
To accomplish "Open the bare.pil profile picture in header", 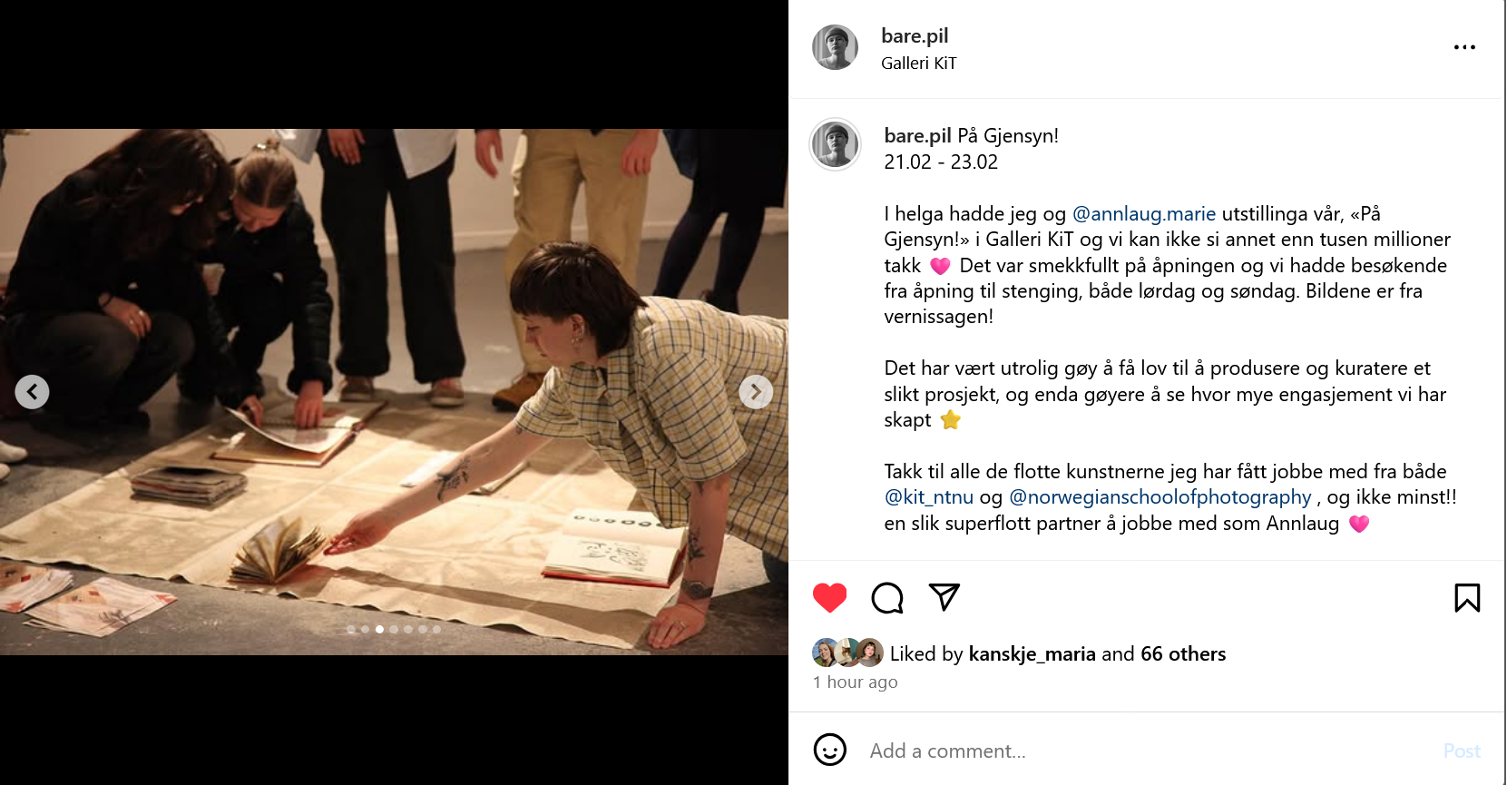I will click(x=835, y=47).
